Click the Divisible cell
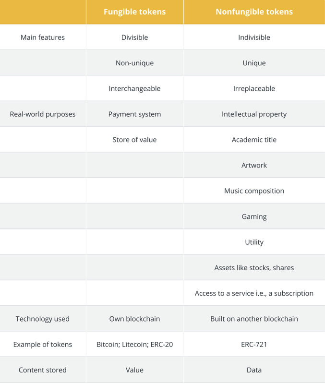Viewport: 325px width, 384px height. click(134, 37)
